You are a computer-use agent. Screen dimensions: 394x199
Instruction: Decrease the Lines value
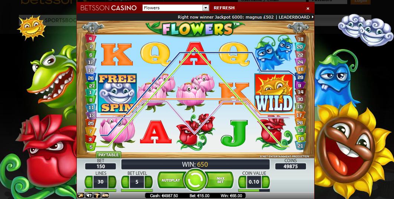(x=89, y=182)
